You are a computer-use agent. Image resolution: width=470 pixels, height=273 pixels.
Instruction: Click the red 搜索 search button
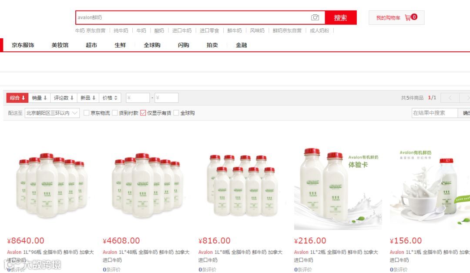(341, 18)
